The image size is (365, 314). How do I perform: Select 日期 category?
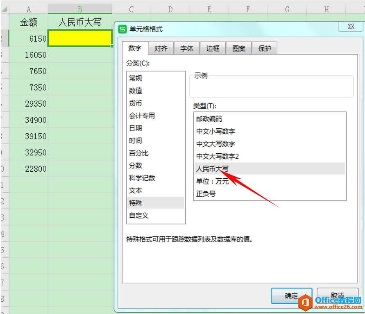click(x=156, y=128)
